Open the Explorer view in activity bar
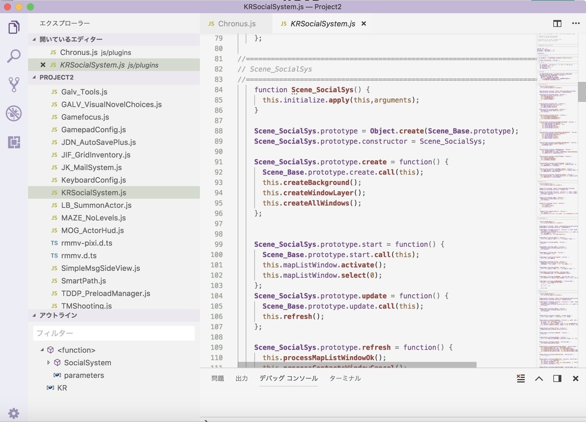Screen dimensions: 586x422 pyautogui.click(x=14, y=27)
